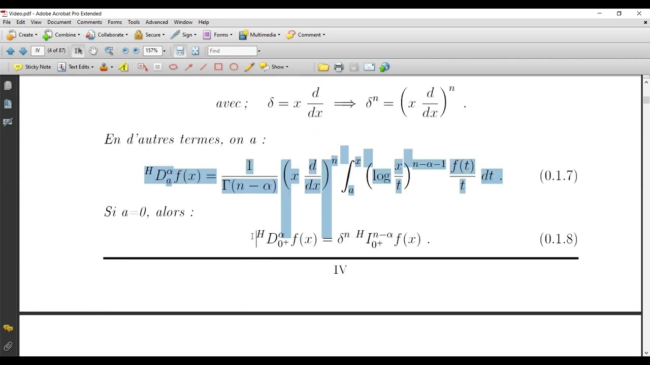Add a Sticky Note comment
The image size is (650, 365).
tap(32, 67)
